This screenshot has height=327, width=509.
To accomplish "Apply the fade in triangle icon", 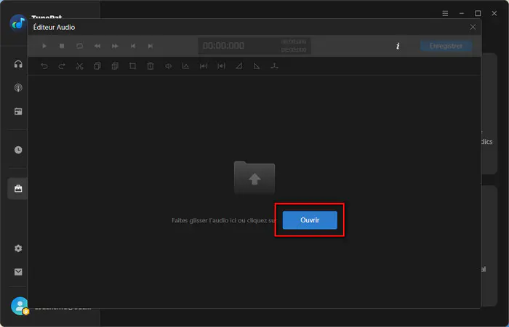I will coord(239,66).
